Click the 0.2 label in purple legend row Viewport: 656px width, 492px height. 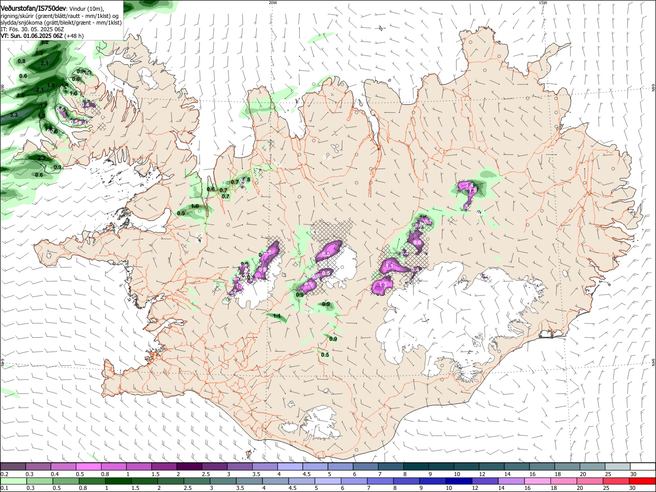pyautogui.click(x=4, y=474)
